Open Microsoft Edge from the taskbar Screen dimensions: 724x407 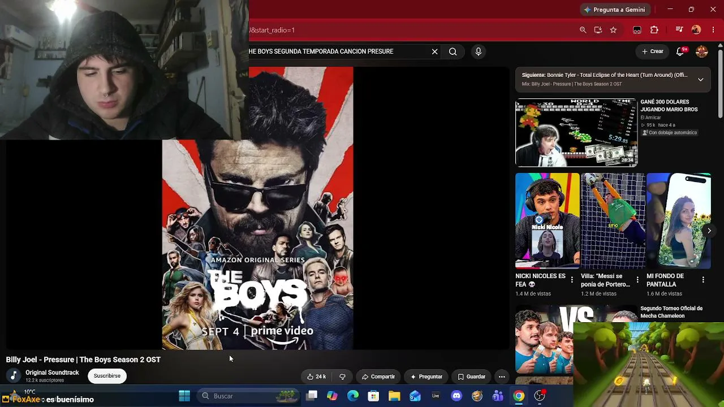coord(353,396)
